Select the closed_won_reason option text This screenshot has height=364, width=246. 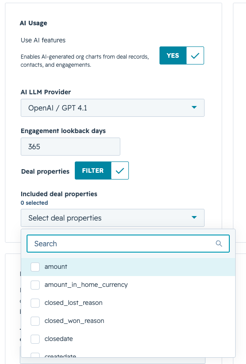74,321
